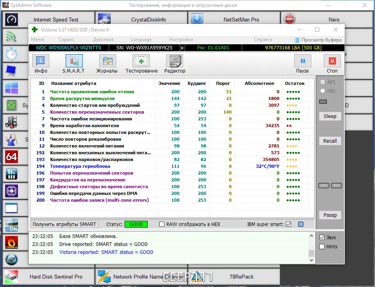
Task: Launch Internet Speed Test gauge icon
Action: tap(11, 20)
